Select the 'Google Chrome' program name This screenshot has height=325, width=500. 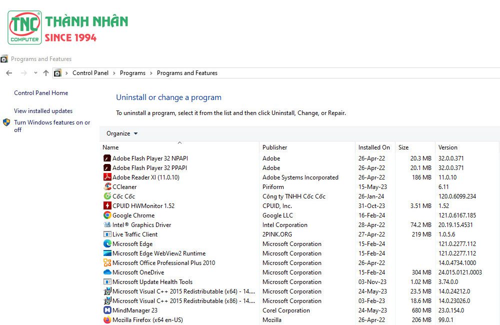click(x=133, y=215)
